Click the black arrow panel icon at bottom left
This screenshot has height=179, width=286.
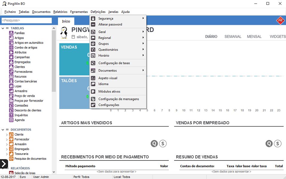pos(4,164)
